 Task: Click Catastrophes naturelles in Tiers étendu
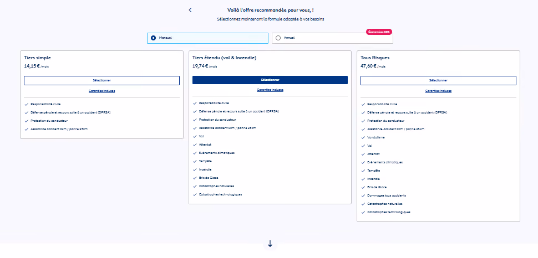click(216, 186)
